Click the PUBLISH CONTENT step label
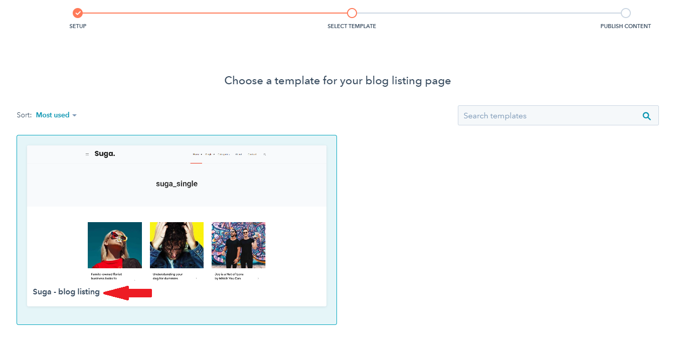The image size is (687, 347). tap(625, 26)
